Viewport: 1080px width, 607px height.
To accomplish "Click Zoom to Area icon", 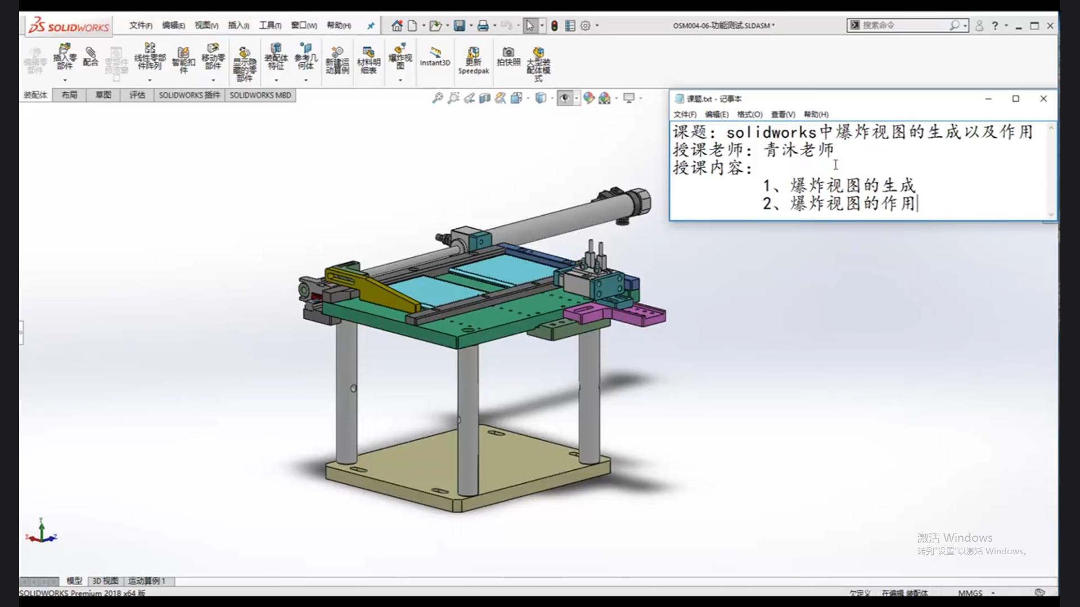I will click(453, 98).
